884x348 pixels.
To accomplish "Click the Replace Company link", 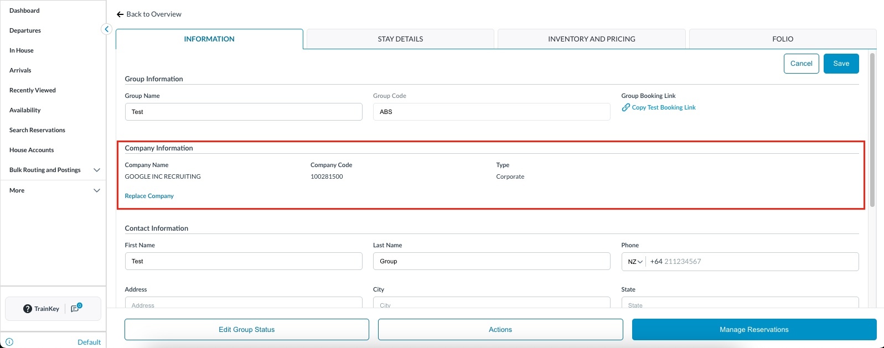I will pos(149,196).
